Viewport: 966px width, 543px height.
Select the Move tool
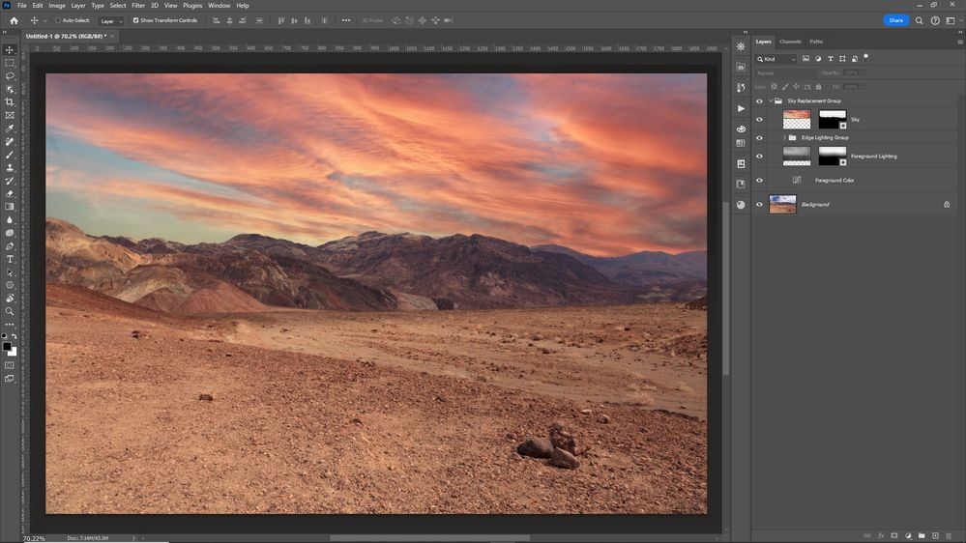[x=10, y=50]
